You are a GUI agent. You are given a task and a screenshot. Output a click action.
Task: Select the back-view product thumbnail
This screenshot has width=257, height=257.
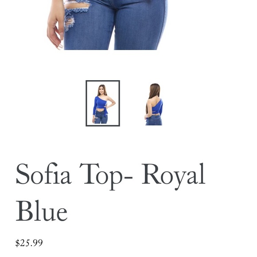154,104
